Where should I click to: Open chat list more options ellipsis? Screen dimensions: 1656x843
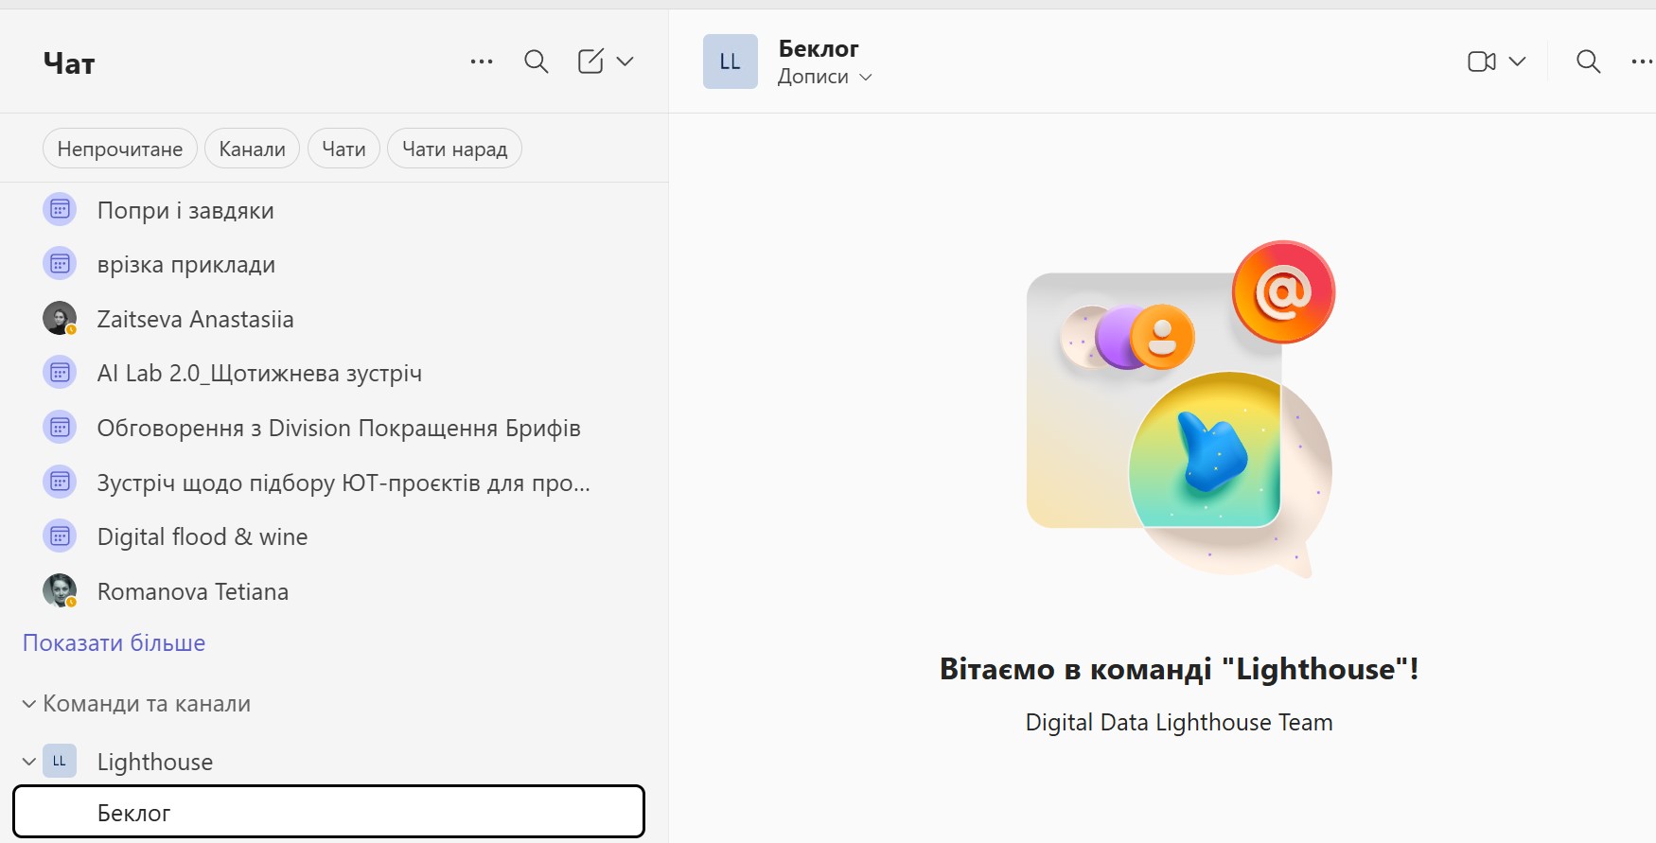coord(482,61)
